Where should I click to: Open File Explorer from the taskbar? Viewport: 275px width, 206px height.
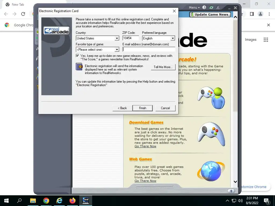click(33, 201)
